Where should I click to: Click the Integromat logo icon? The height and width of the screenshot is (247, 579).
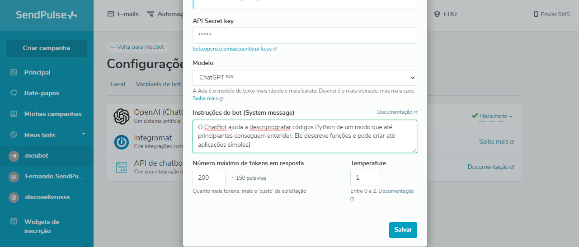click(x=122, y=142)
